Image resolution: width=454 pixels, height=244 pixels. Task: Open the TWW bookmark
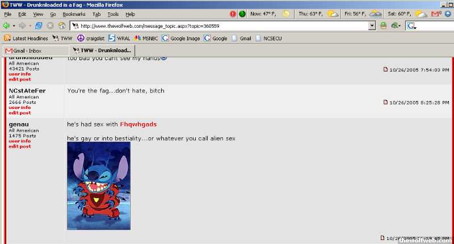62,38
